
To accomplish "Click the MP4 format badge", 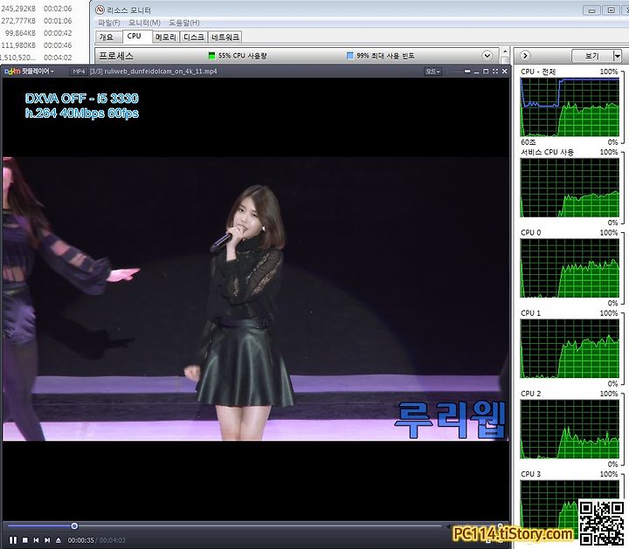I will [79, 72].
